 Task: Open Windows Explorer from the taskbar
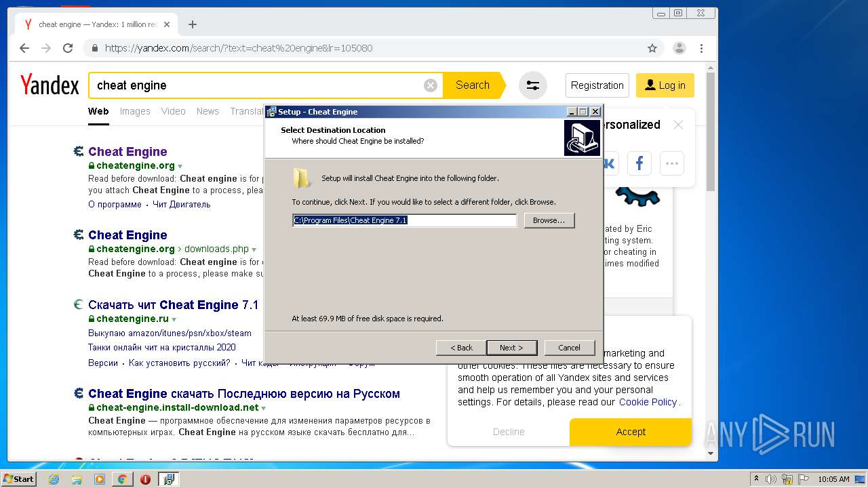(x=77, y=479)
